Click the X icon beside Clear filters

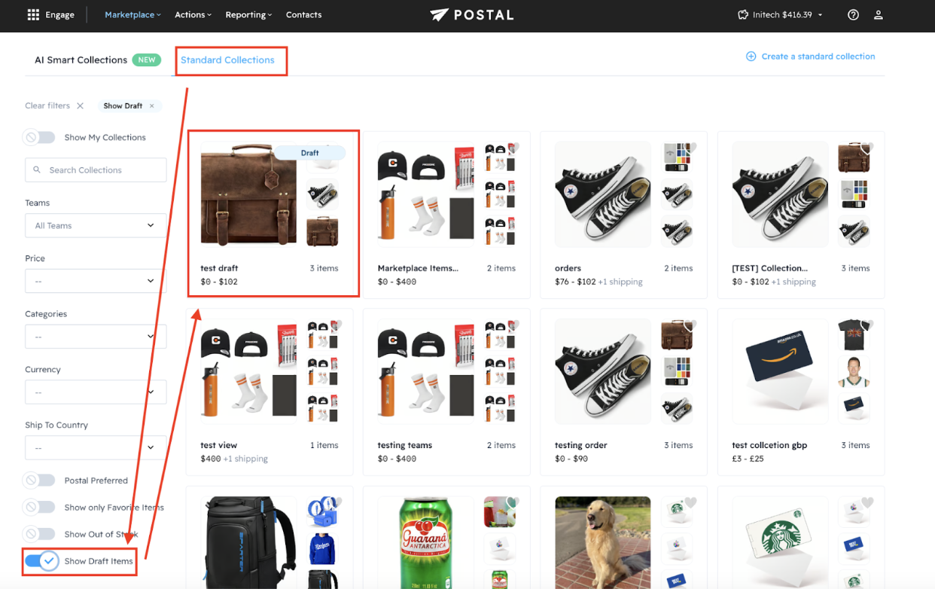tap(80, 106)
